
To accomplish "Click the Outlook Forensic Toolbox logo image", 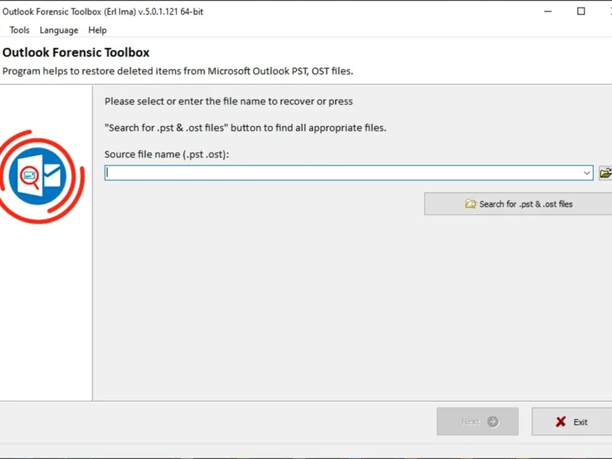I will (41, 177).
